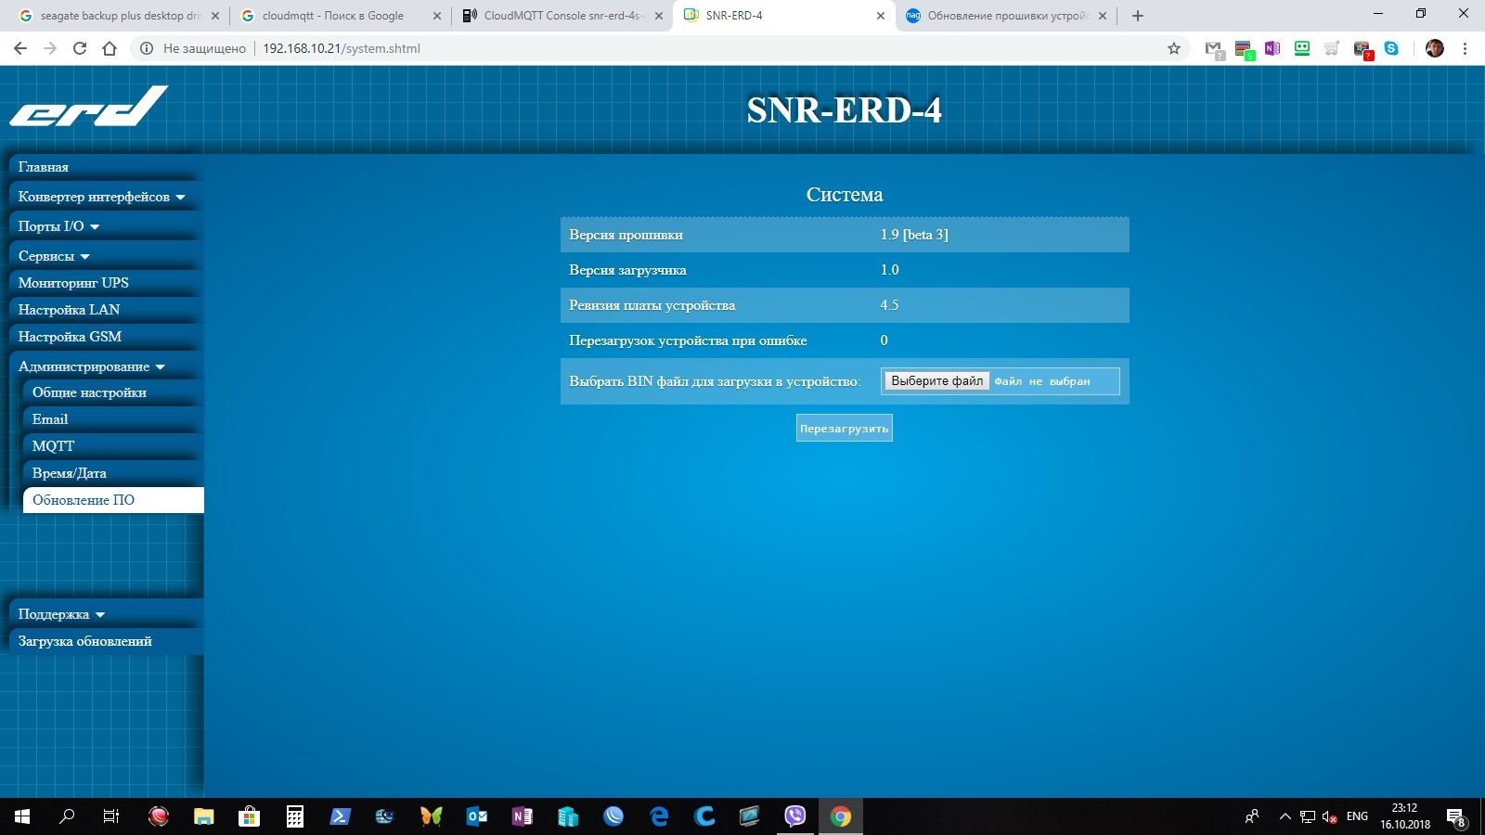Screen dimensions: 1485x835
Task: Open a new browser tab
Action: pyautogui.click(x=1138, y=16)
